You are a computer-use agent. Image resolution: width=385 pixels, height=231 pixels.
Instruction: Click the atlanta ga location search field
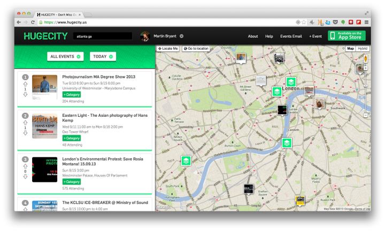click(103, 36)
